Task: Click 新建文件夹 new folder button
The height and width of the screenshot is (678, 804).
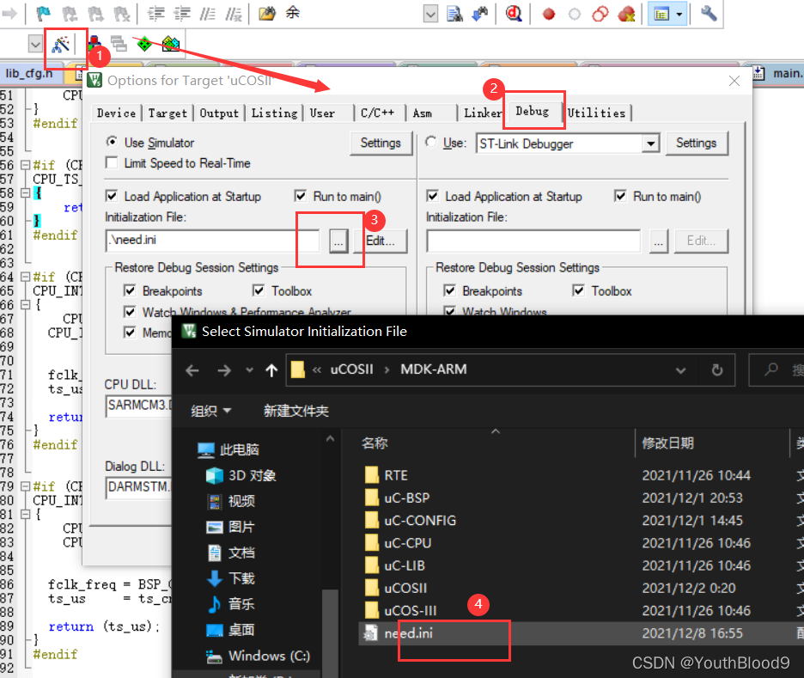Action: click(x=295, y=411)
